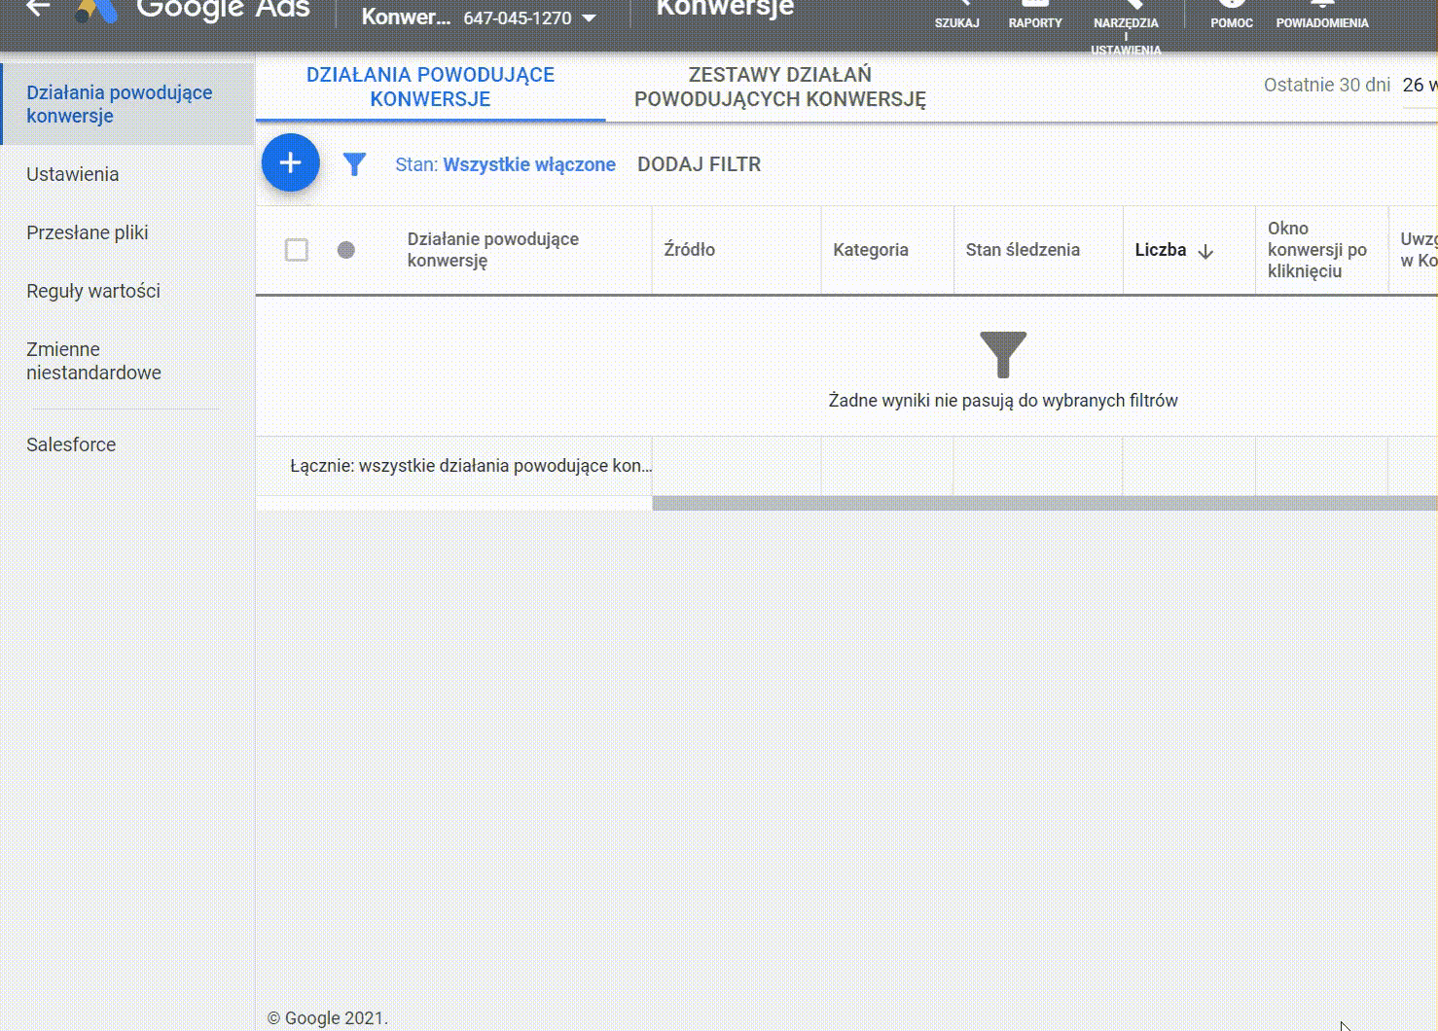Click the back arrow in header
Screen dimensions: 1438x1031
(x=37, y=9)
